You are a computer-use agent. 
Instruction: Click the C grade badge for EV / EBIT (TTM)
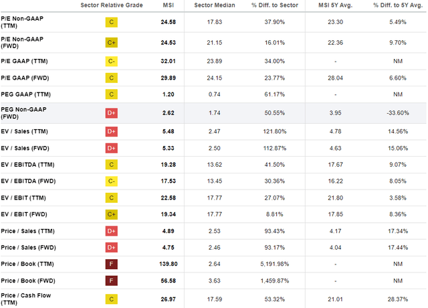tap(112, 198)
